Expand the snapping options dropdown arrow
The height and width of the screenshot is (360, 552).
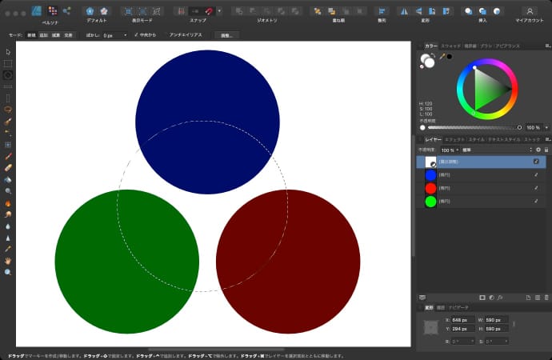[x=219, y=11]
